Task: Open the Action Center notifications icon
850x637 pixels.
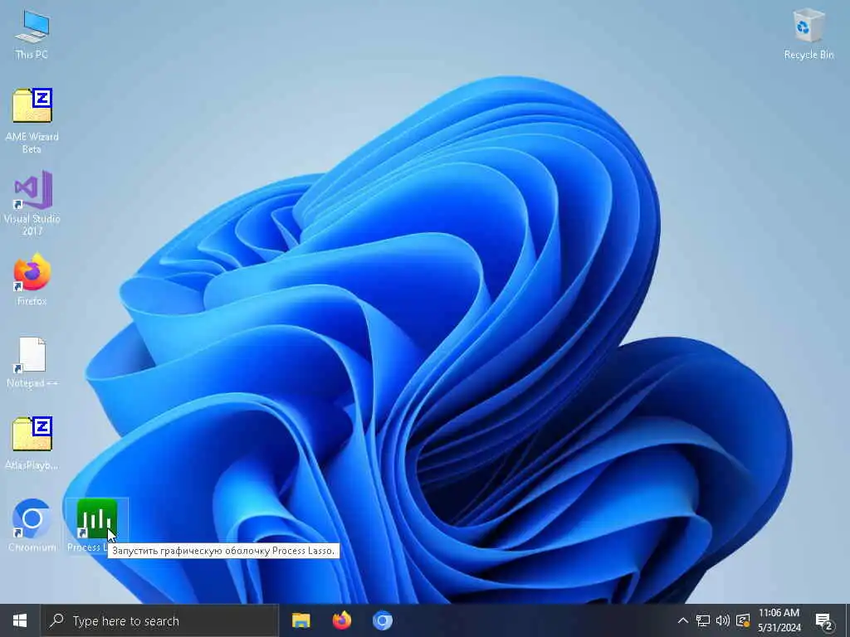Action: click(x=824, y=620)
